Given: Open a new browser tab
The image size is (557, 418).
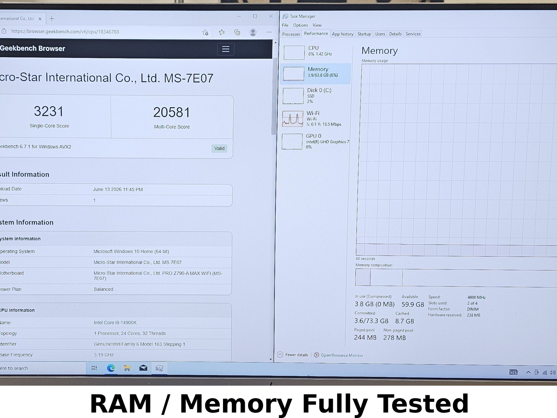Looking at the screenshot, I should [x=52, y=19].
